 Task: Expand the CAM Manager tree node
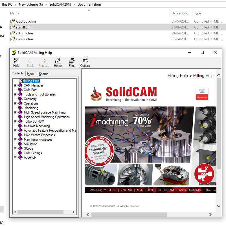[15, 85]
